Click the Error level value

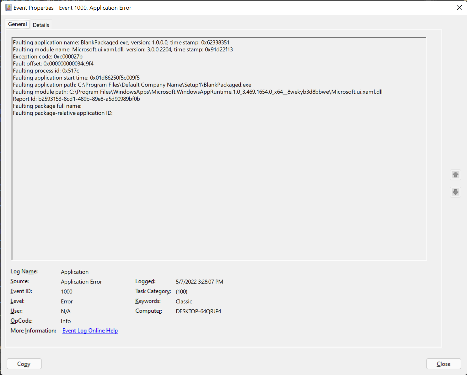tap(67, 301)
